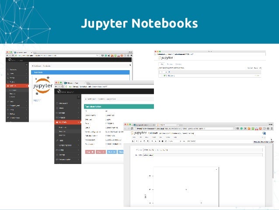Click the CellToolbar button in the notebook toolbar

pos(192,141)
